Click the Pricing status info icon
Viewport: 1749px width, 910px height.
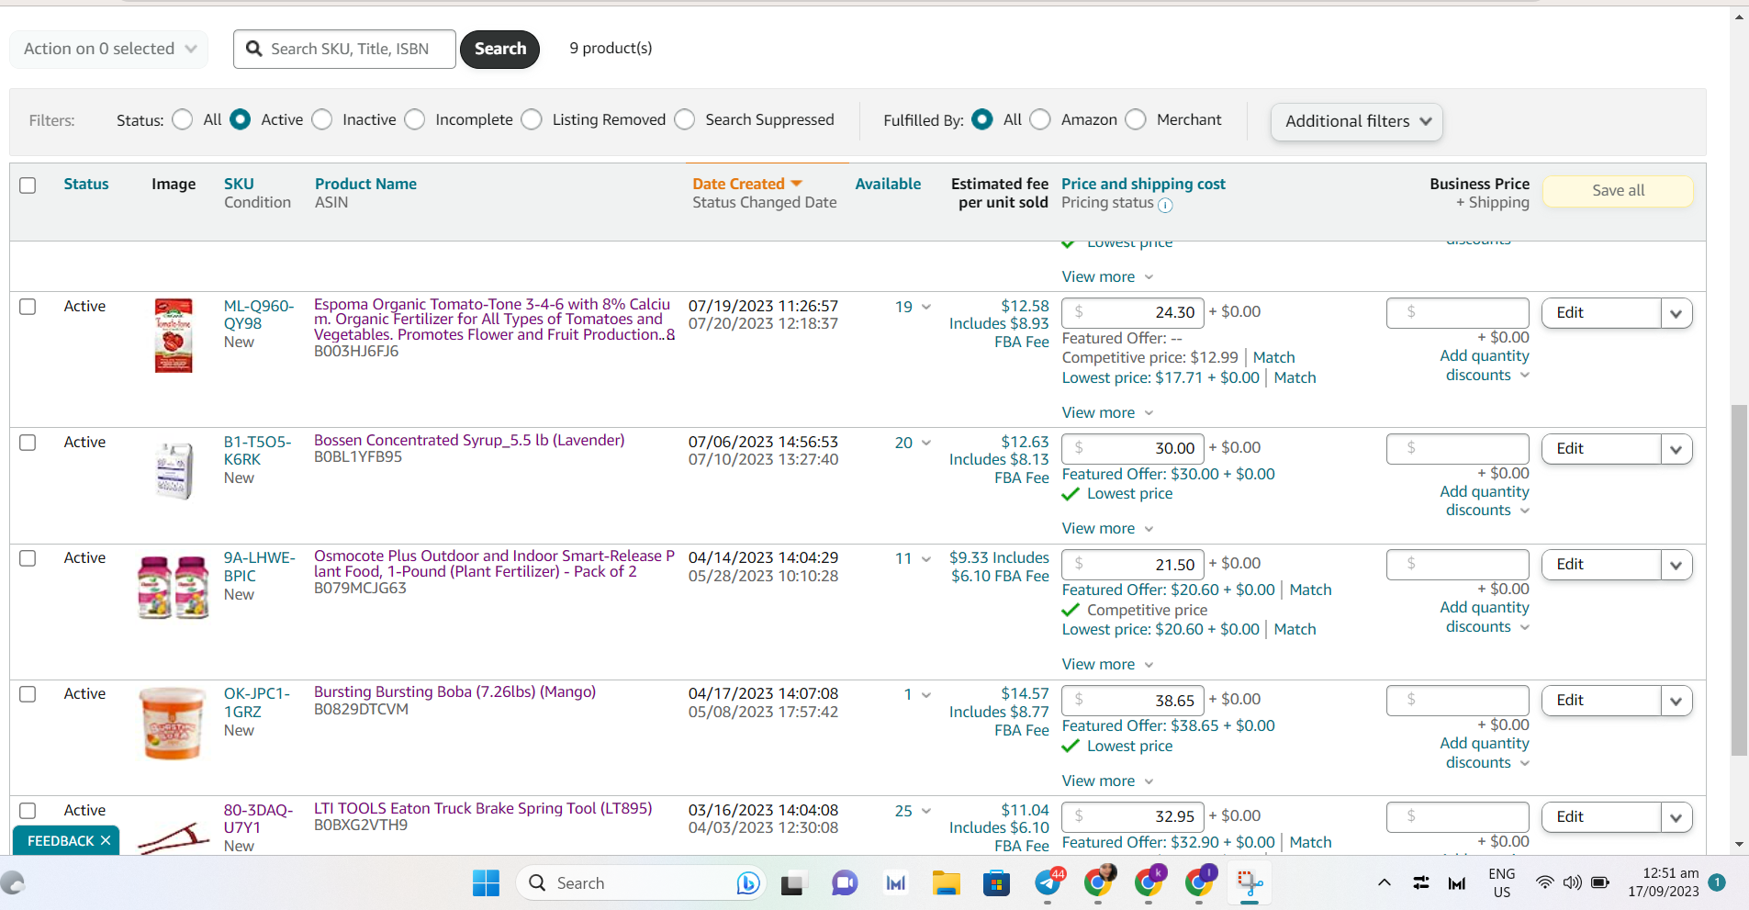1165,205
